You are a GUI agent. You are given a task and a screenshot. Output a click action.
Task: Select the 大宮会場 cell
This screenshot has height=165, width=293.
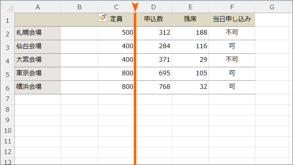pos(38,60)
